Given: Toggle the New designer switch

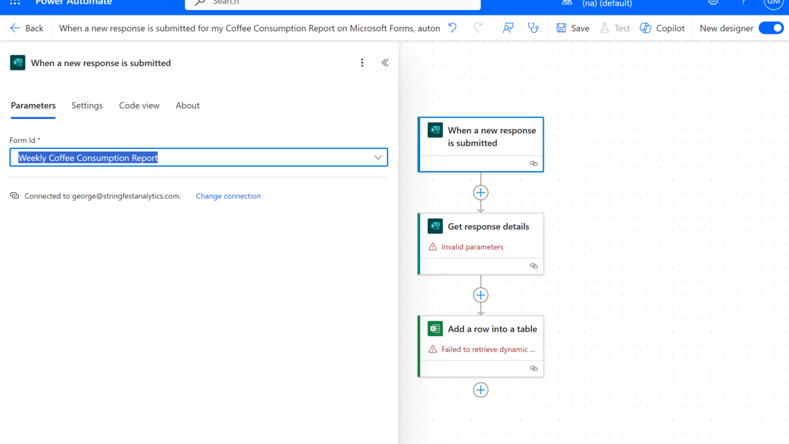Looking at the screenshot, I should (771, 28).
